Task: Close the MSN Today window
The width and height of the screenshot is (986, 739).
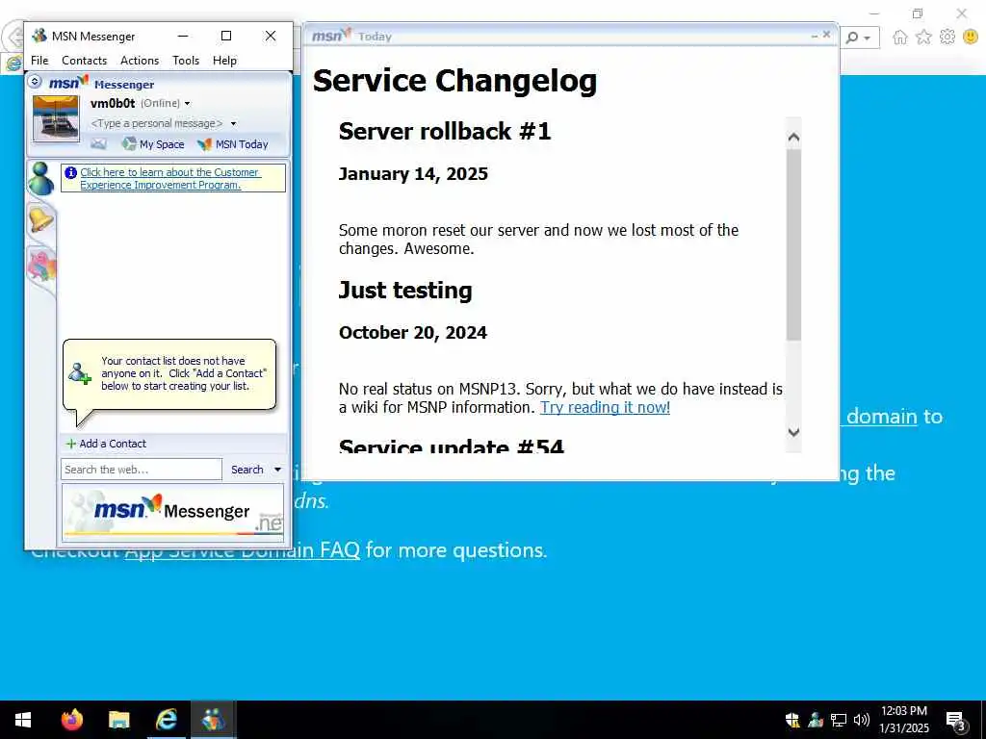Action: click(826, 35)
